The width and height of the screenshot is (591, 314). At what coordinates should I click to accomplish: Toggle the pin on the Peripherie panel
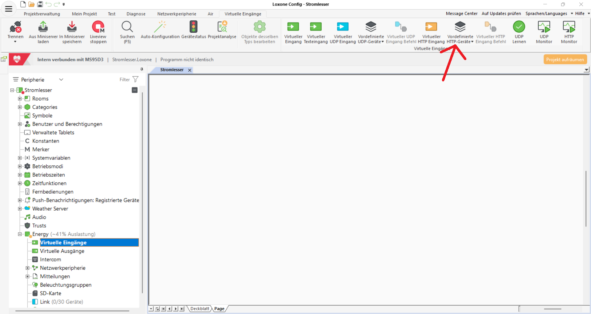pos(142,69)
